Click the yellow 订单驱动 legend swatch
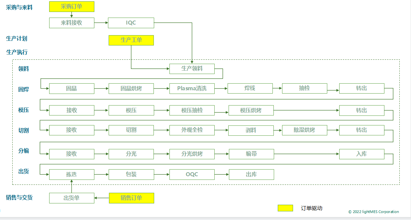 click(285, 208)
